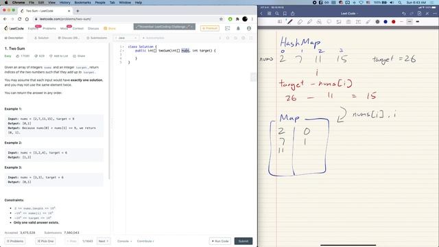Viewport: 439px width, 247px height.
Task: Select the highlighter tool in the notes app
Action: tap(309, 21)
